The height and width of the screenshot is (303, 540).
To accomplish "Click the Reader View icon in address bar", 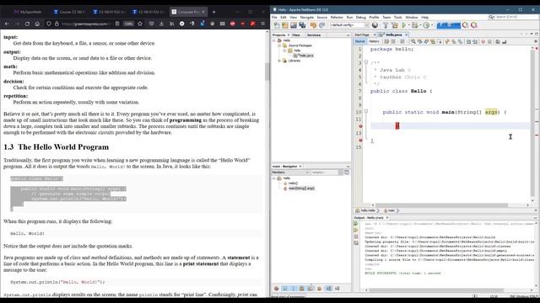I will click(117, 24).
